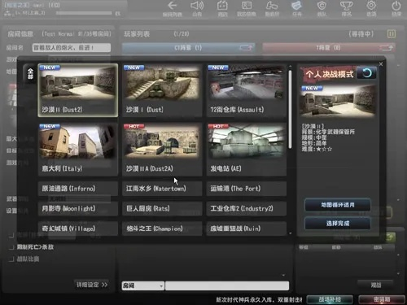Expand 详细设定 >> detailed settings
This screenshot has width=407, height=305.
click(92, 285)
